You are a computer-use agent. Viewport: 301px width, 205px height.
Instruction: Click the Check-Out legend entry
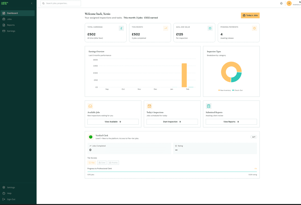tap(238, 90)
